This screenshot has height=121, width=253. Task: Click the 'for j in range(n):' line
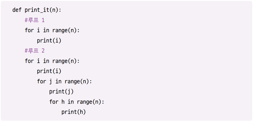pos(65,82)
